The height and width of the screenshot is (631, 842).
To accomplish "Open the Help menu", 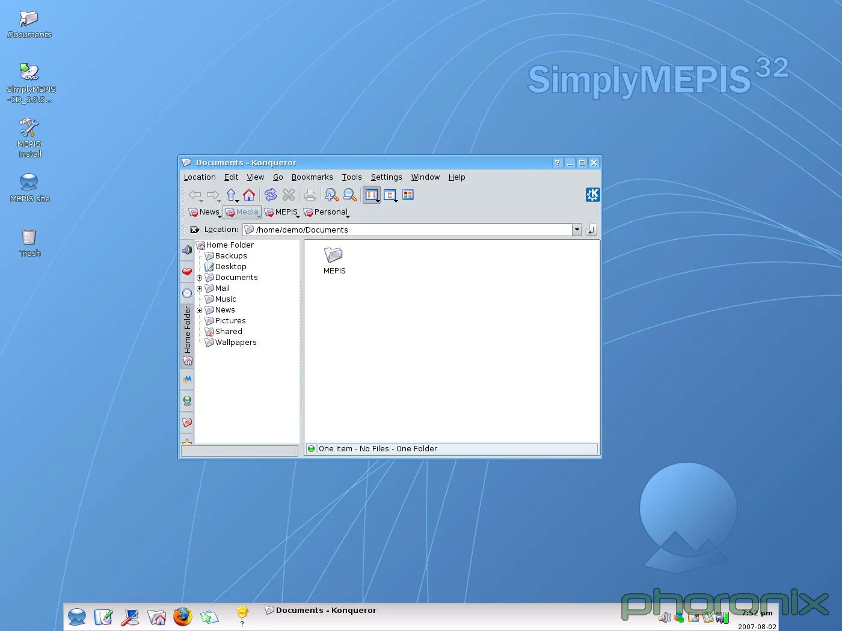I will [456, 177].
